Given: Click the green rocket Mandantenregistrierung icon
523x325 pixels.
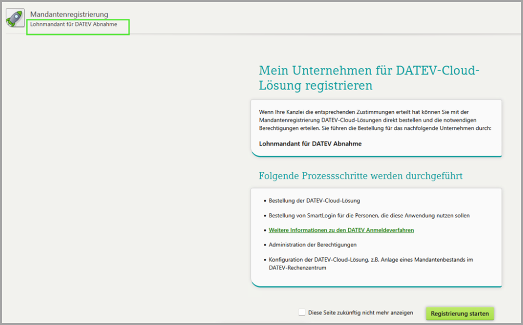Looking at the screenshot, I should click(x=14, y=18).
